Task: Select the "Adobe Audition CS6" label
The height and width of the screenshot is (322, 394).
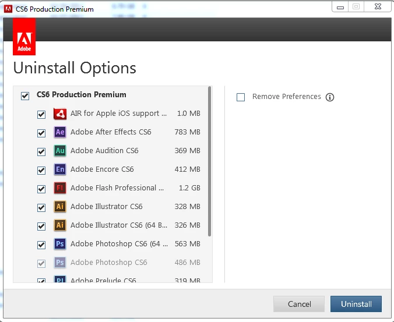Action: click(x=104, y=151)
